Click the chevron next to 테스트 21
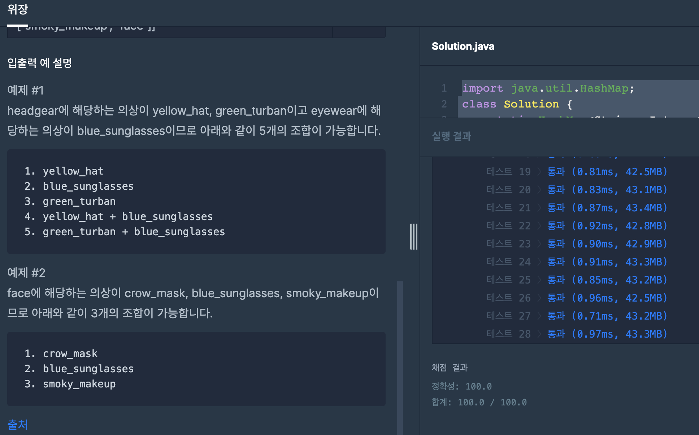 (x=539, y=208)
